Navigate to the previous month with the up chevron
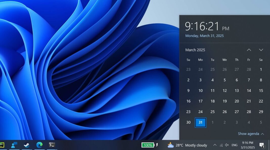The width and height of the screenshot is (270, 150). (249, 50)
